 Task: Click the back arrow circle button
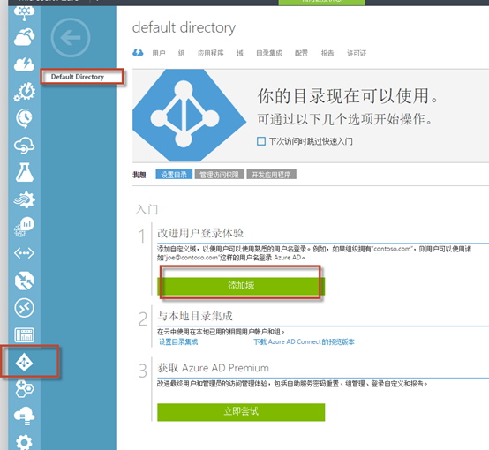pos(71,38)
